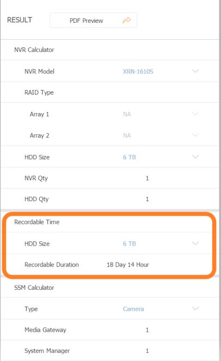Select the XRN-1610S model value
Screen dimensions: 221x361
138,71
